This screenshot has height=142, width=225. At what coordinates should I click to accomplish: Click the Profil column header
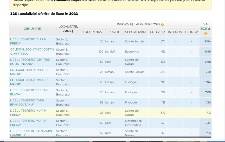[x=114, y=32]
